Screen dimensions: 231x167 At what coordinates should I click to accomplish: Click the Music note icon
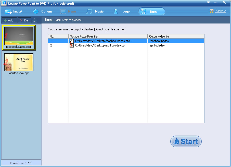point(89,11)
